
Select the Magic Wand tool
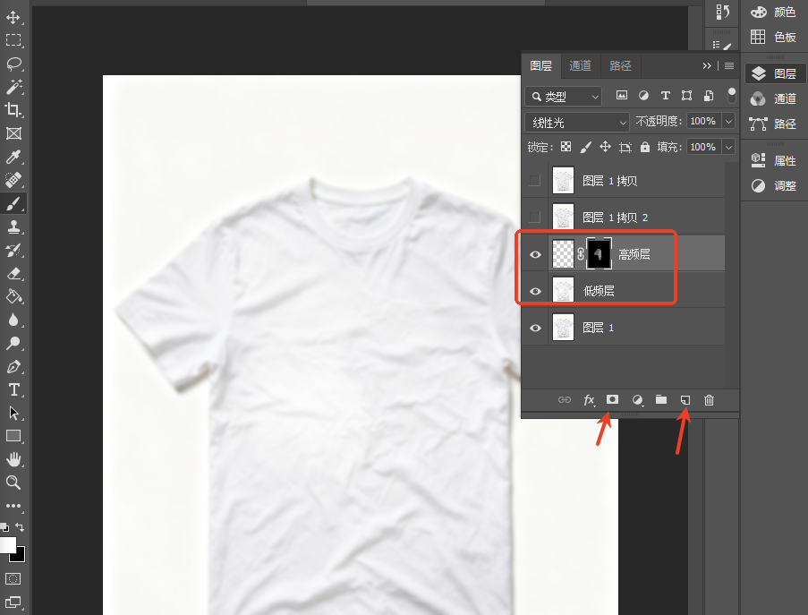[13, 87]
